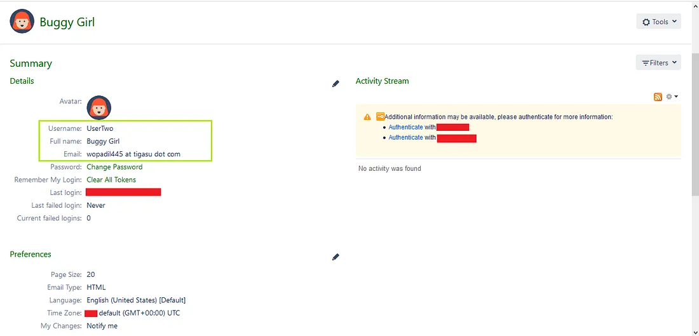Image resolution: width=699 pixels, height=336 pixels.
Task: Open Activity Stream gear options menu
Action: coord(671,97)
